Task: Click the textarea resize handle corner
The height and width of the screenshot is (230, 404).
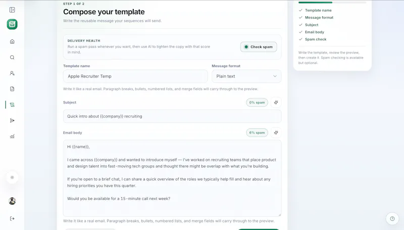Action: (x=280, y=214)
